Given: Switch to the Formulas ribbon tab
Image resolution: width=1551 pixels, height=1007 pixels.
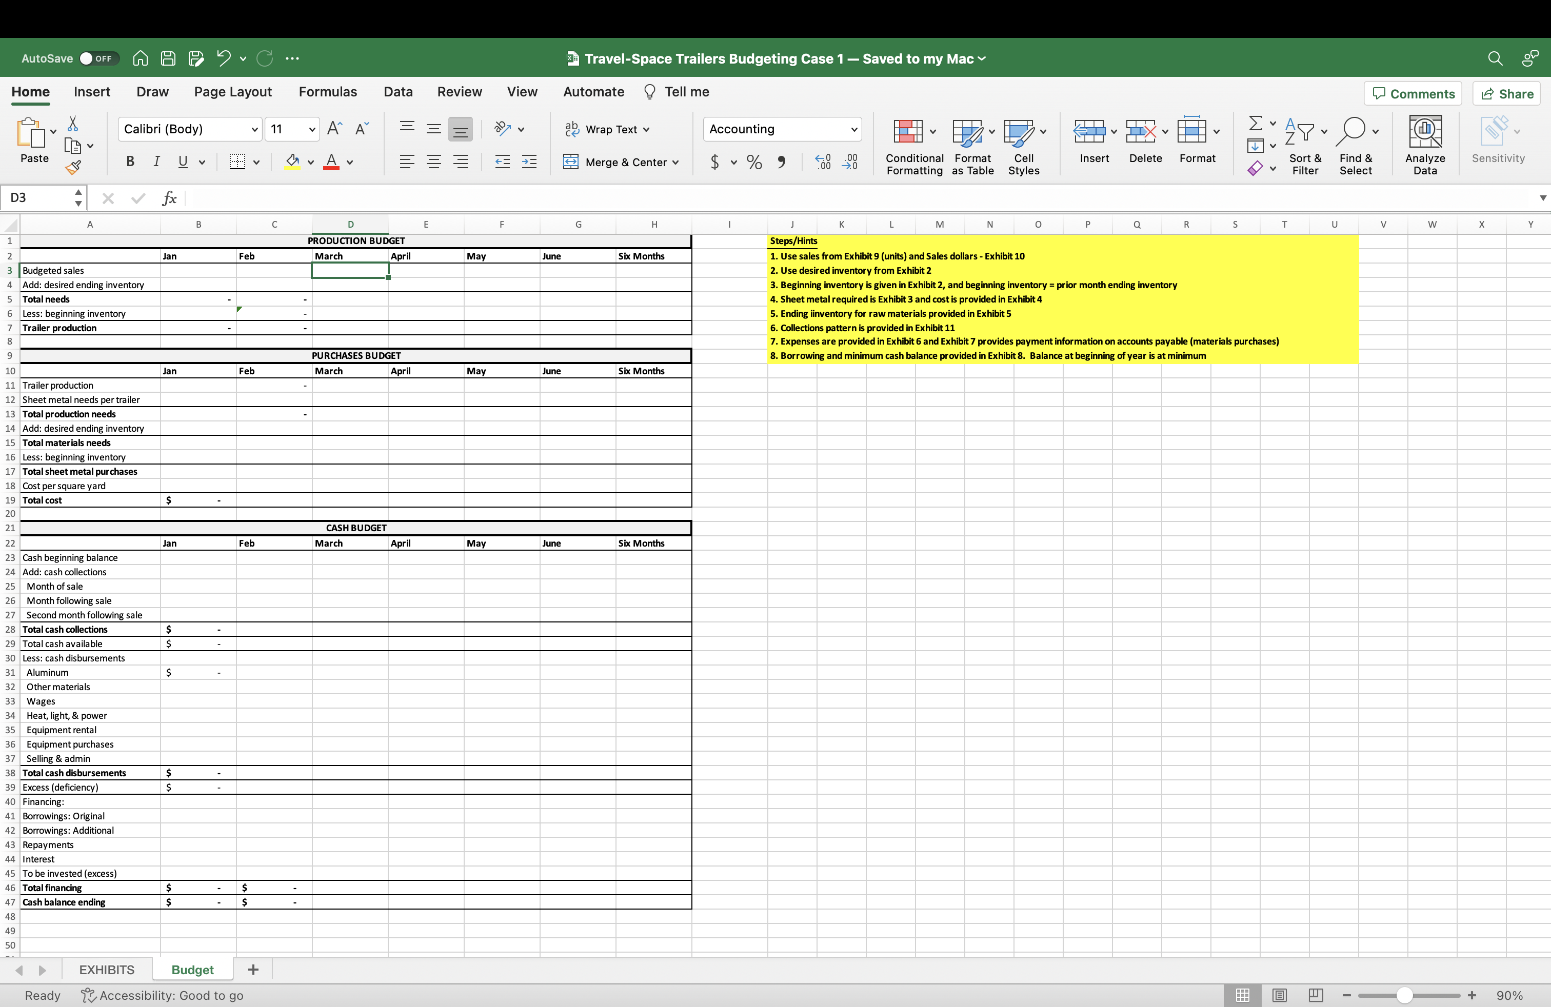Looking at the screenshot, I should (x=327, y=92).
